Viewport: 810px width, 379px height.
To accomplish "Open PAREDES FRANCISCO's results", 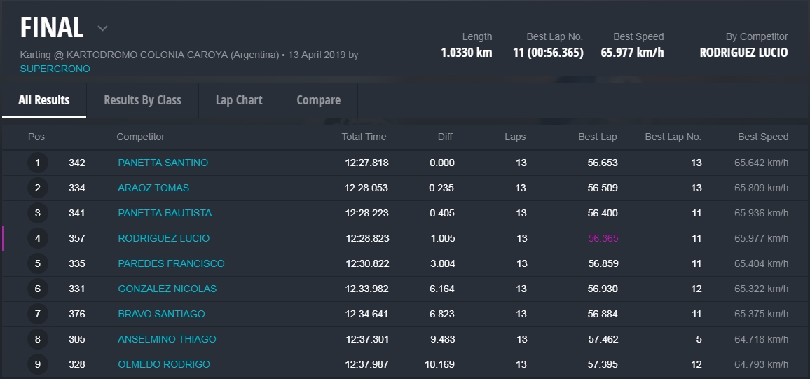I will pos(171,263).
